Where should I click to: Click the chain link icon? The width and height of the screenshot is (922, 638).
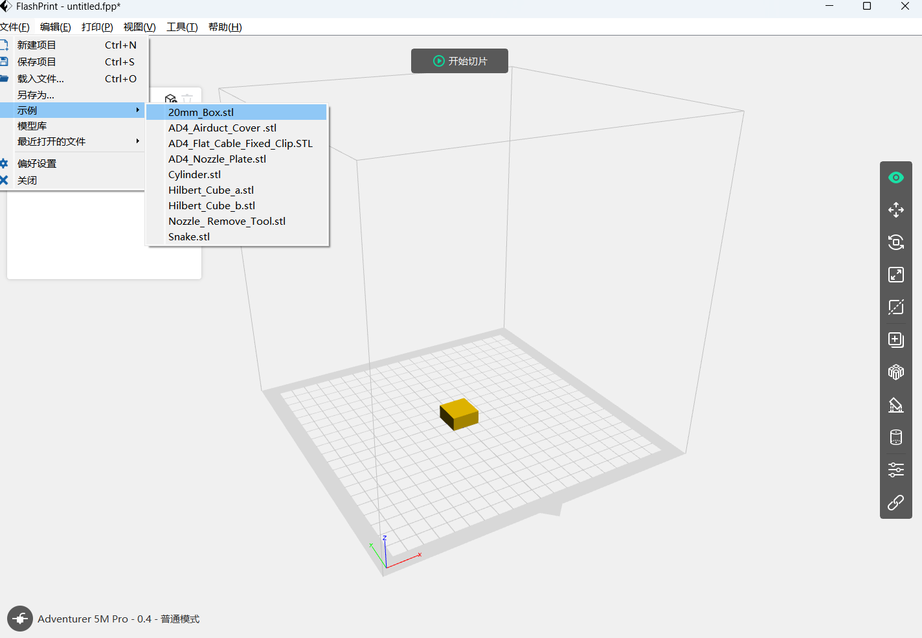click(895, 503)
